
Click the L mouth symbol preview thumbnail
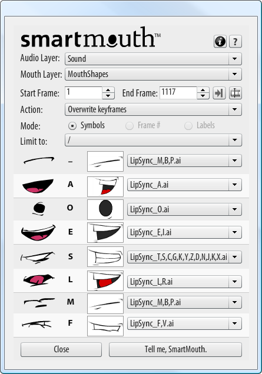point(105,280)
